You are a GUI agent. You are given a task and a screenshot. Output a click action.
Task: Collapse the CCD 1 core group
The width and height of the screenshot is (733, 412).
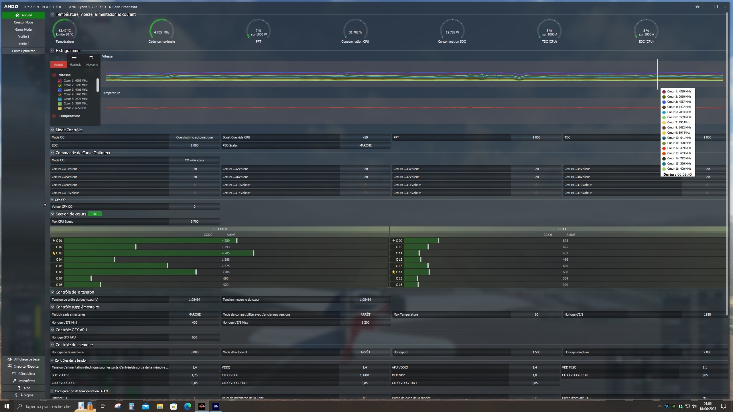554,229
